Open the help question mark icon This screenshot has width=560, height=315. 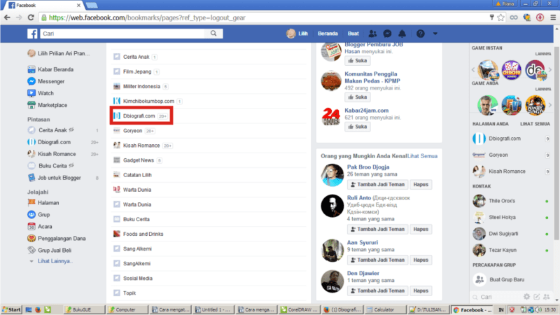pyautogui.click(x=421, y=34)
